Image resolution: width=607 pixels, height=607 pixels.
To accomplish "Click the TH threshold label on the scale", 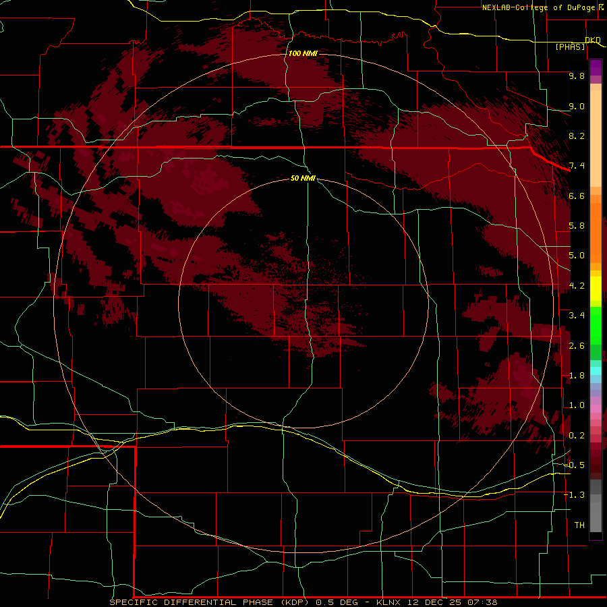I will click(x=579, y=525).
